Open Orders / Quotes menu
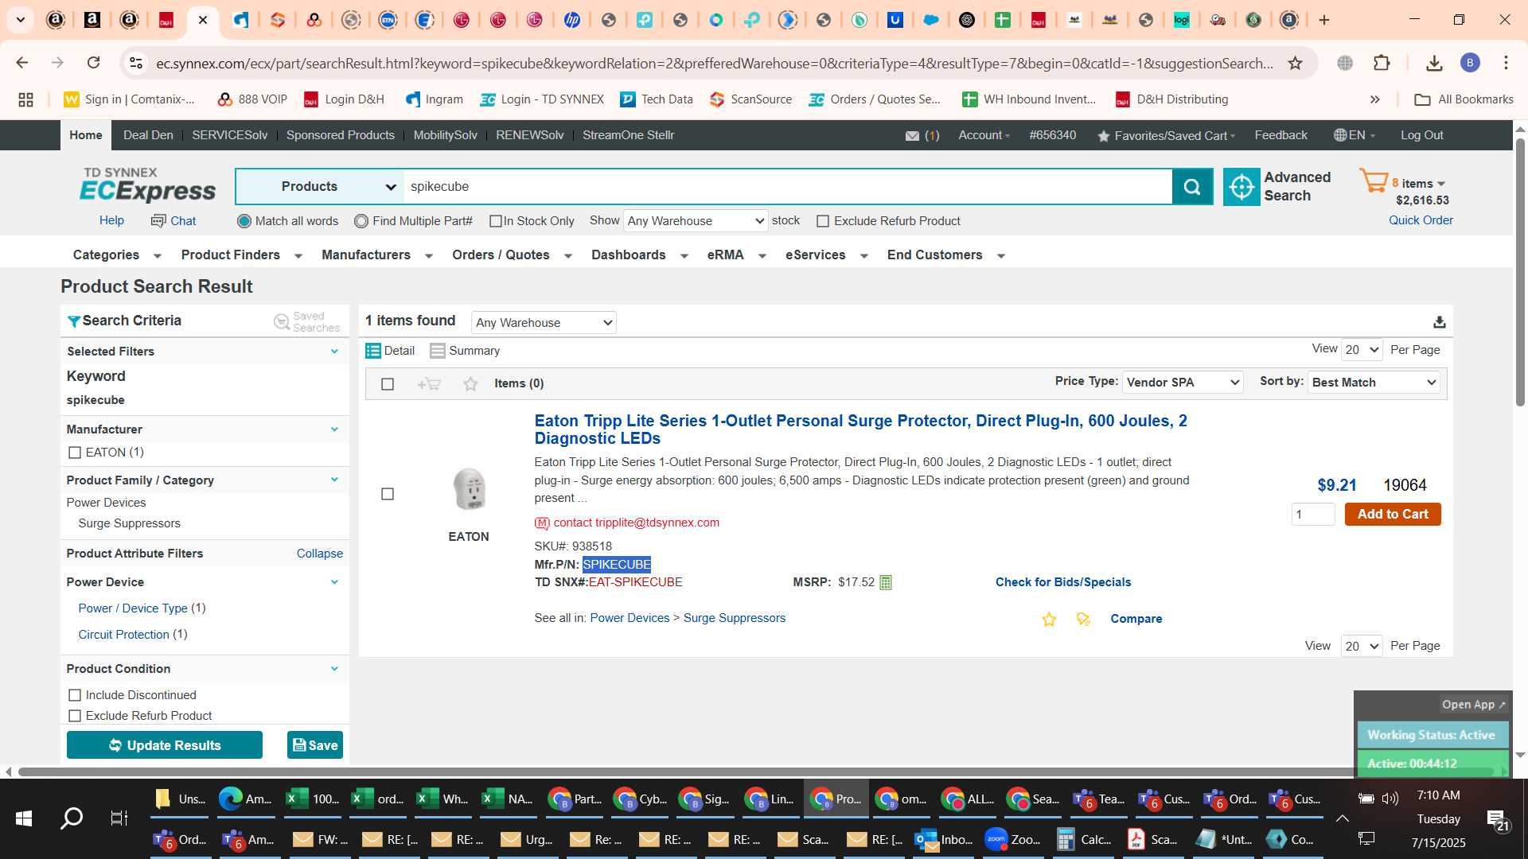1528x859 pixels. 512,255
